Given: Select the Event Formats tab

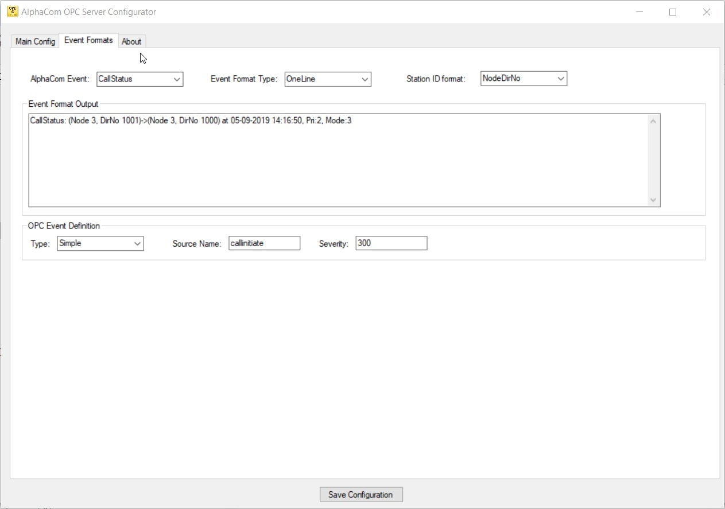Looking at the screenshot, I should (88, 40).
